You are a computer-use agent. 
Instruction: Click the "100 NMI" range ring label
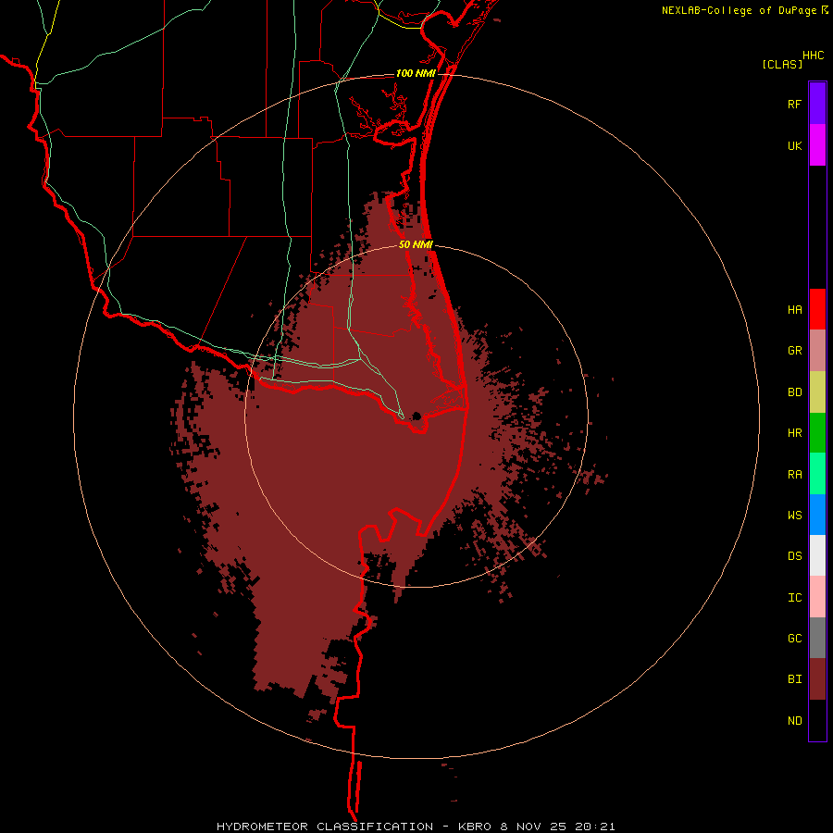(416, 73)
